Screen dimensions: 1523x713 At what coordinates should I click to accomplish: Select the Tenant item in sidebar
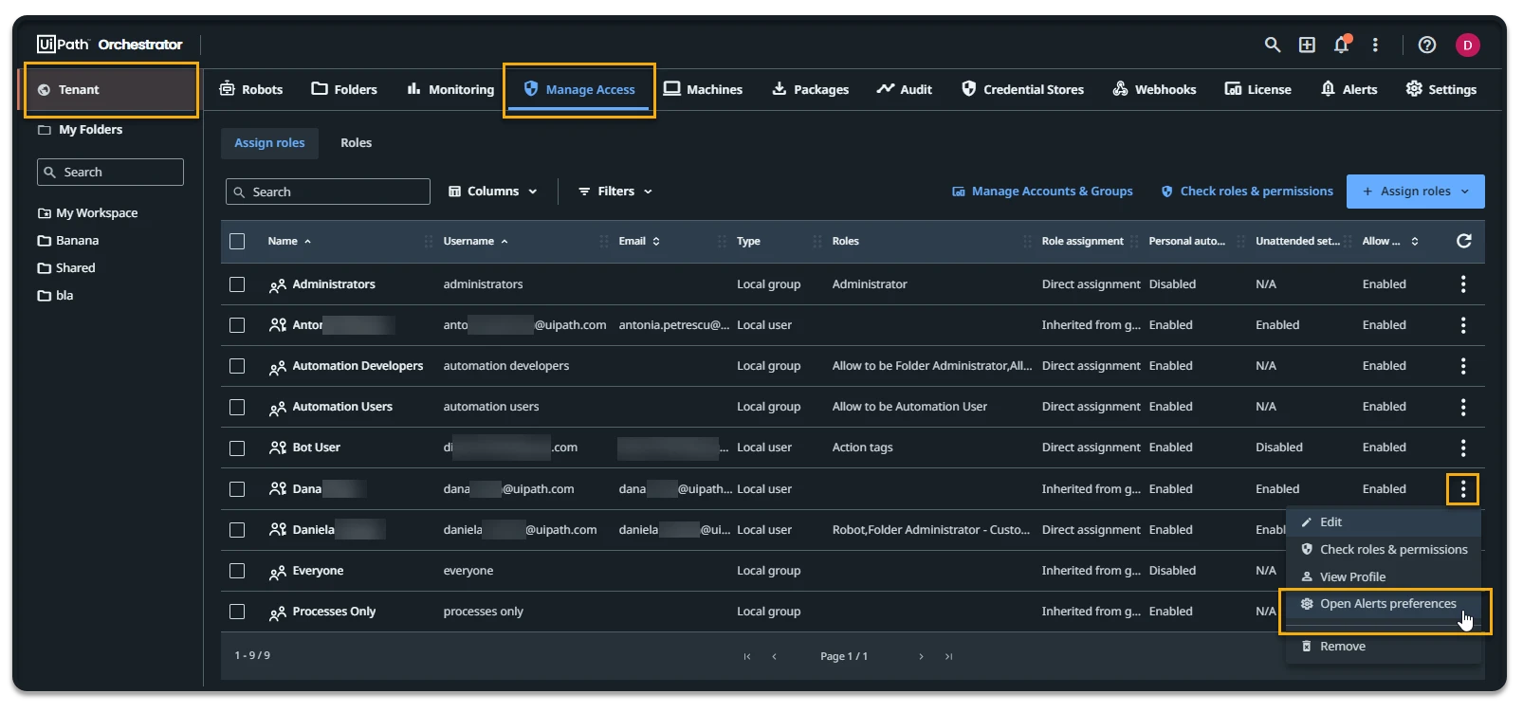[110, 90]
